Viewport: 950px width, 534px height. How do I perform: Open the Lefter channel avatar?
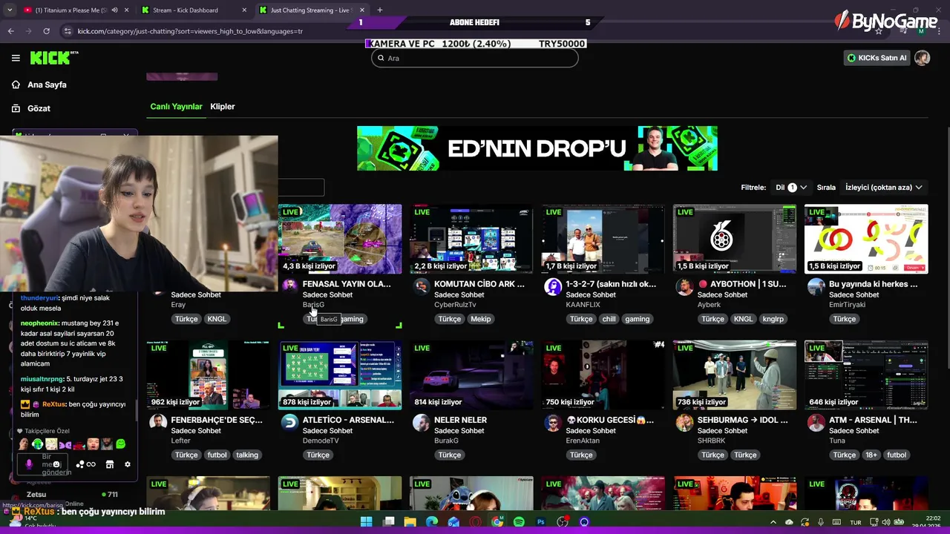pyautogui.click(x=158, y=423)
